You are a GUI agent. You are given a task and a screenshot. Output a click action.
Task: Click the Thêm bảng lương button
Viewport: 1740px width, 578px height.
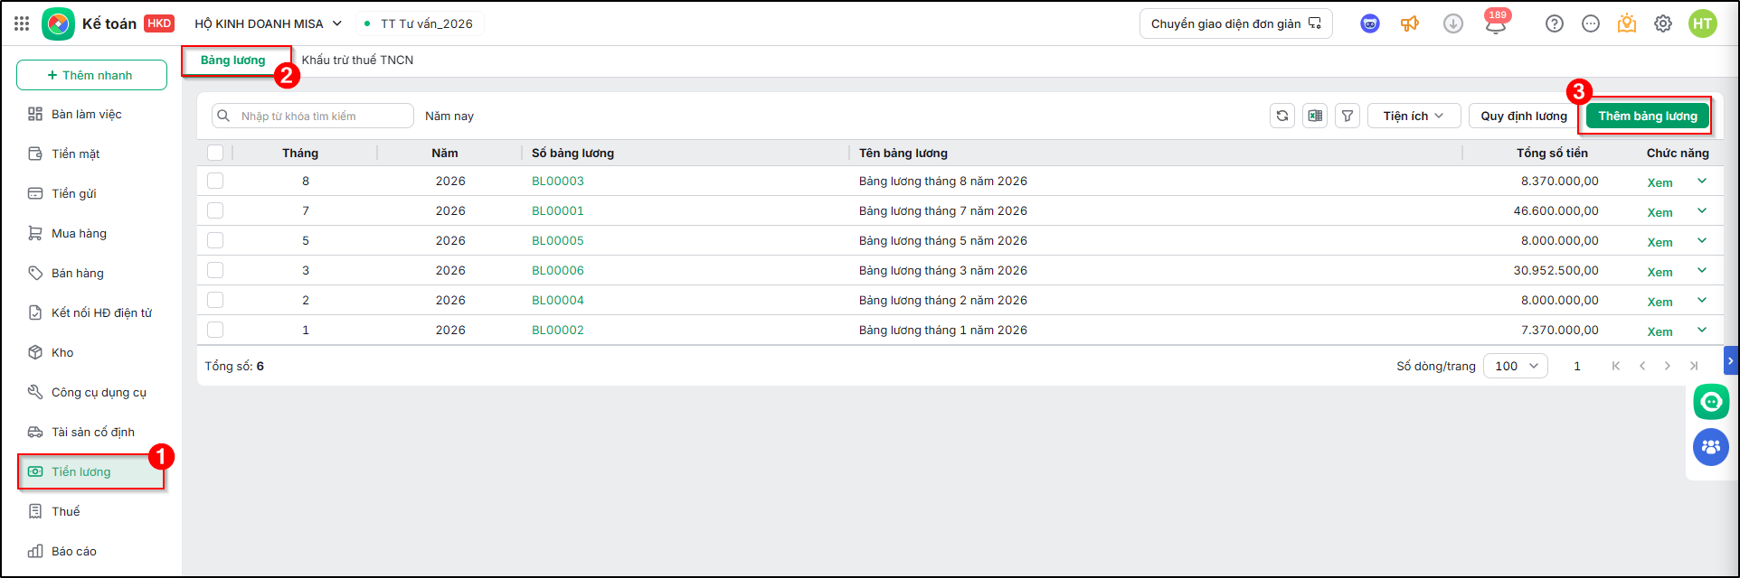click(x=1648, y=116)
